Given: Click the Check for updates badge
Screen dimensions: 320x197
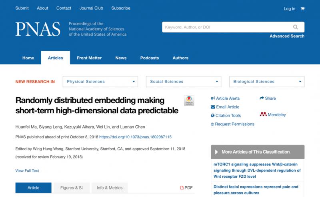Looking at the screenshot, I should tap(189, 101).
